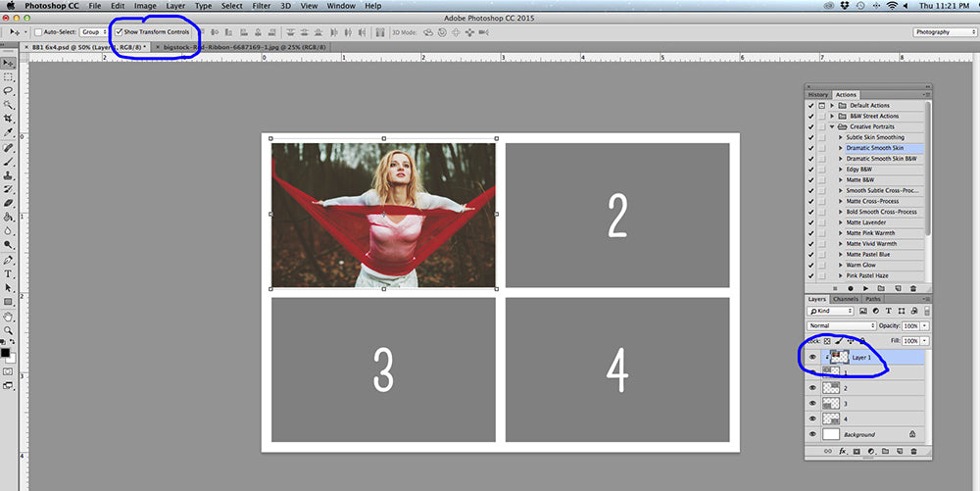The image size is (980, 491).
Task: Select the Edgy B&W action
Action: 858,170
